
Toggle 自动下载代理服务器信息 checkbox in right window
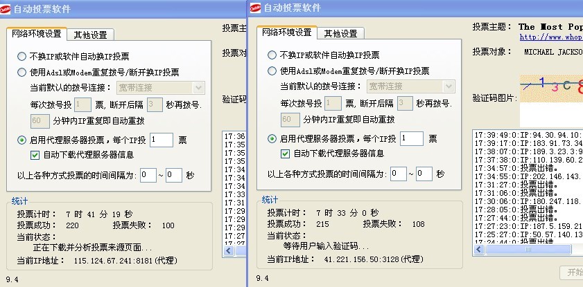[x=285, y=154]
